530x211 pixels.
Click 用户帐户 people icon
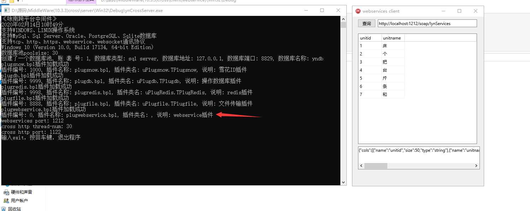point(6,200)
